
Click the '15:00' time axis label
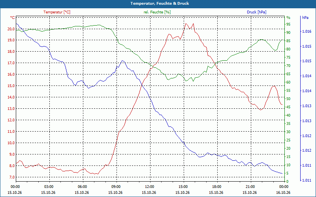tap(183, 187)
